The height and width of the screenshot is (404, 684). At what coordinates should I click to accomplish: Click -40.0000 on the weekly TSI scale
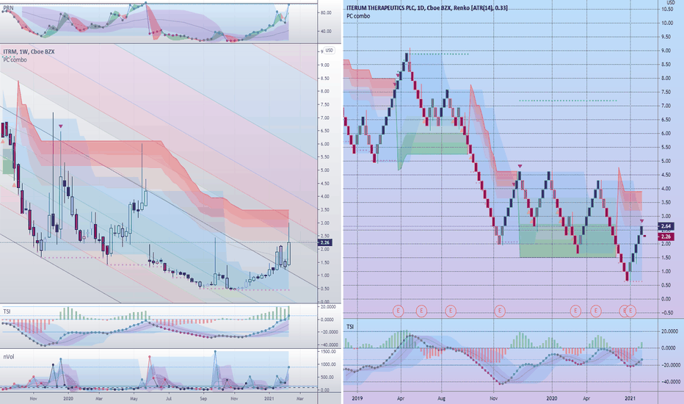(x=327, y=345)
